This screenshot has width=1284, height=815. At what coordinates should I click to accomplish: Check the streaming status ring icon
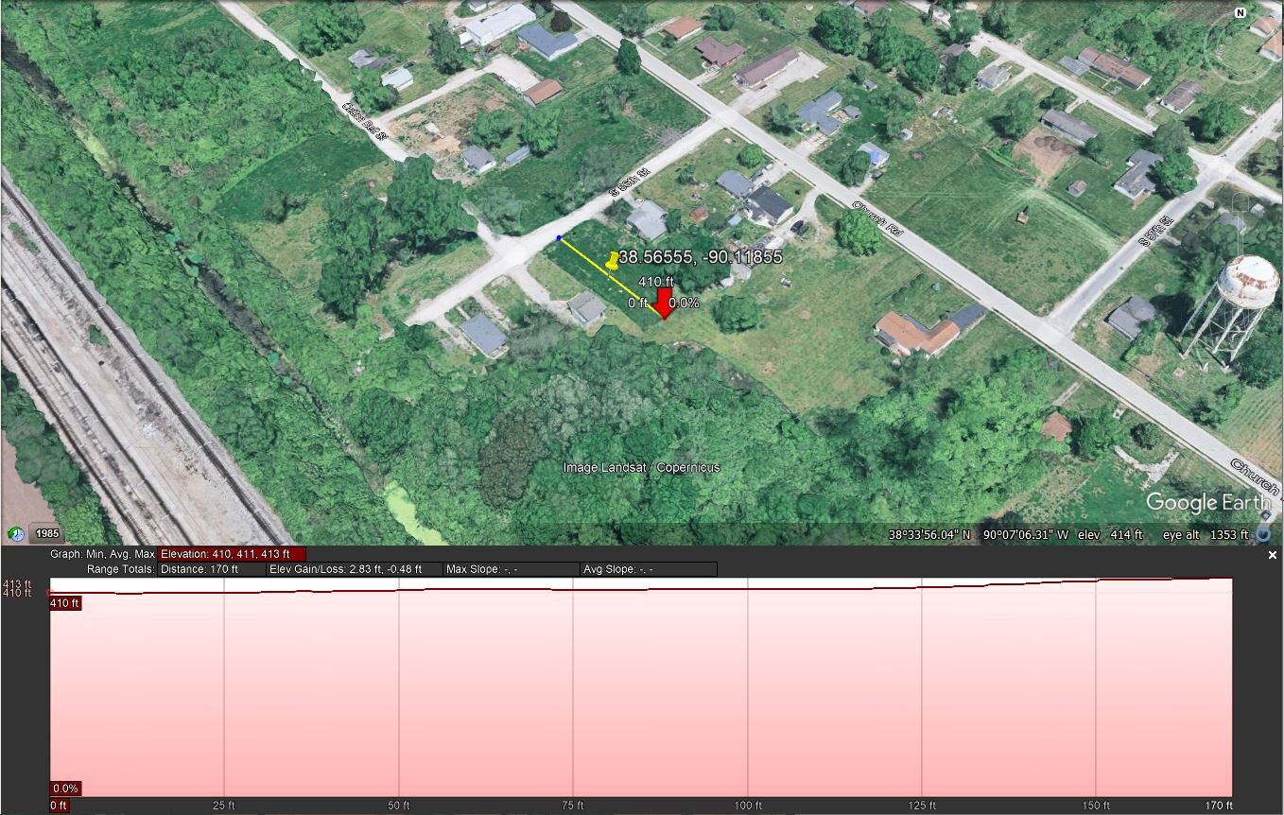pyautogui.click(x=1263, y=535)
